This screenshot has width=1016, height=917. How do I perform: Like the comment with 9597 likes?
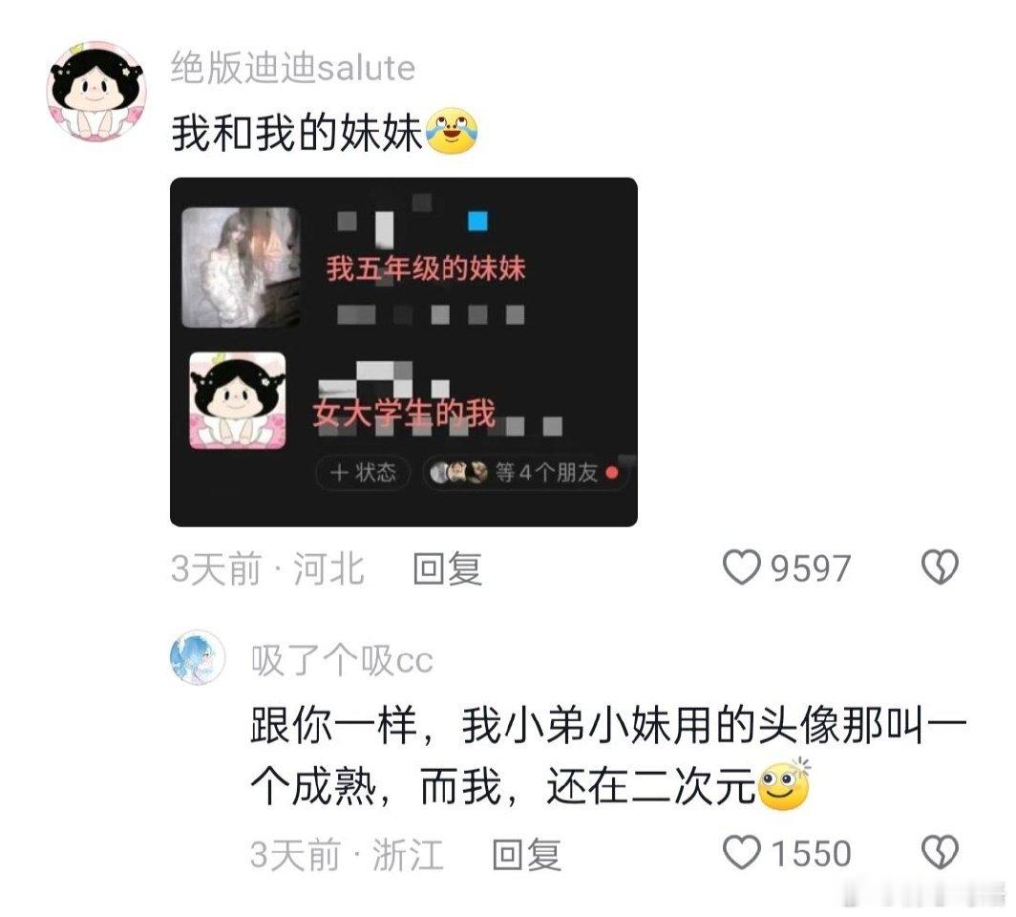click(741, 567)
